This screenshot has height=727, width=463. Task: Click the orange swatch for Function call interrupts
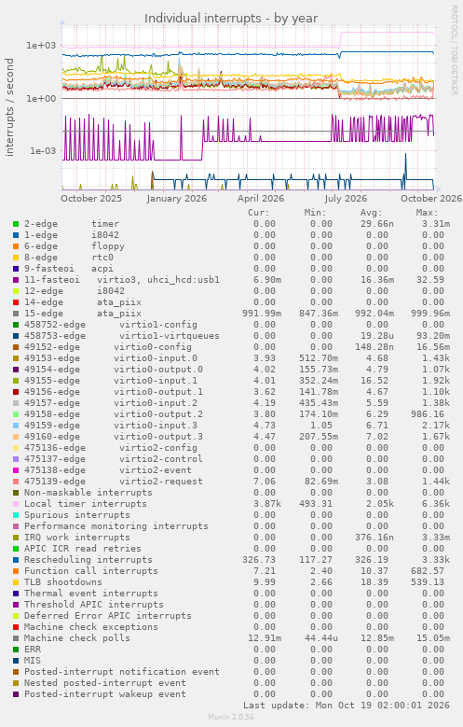tap(16, 571)
